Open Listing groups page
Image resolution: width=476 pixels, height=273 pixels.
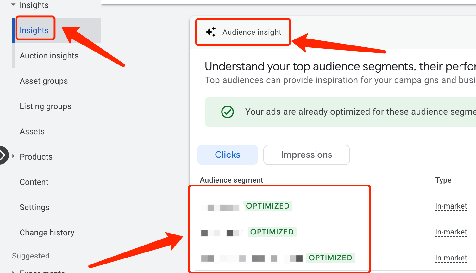[x=46, y=106]
